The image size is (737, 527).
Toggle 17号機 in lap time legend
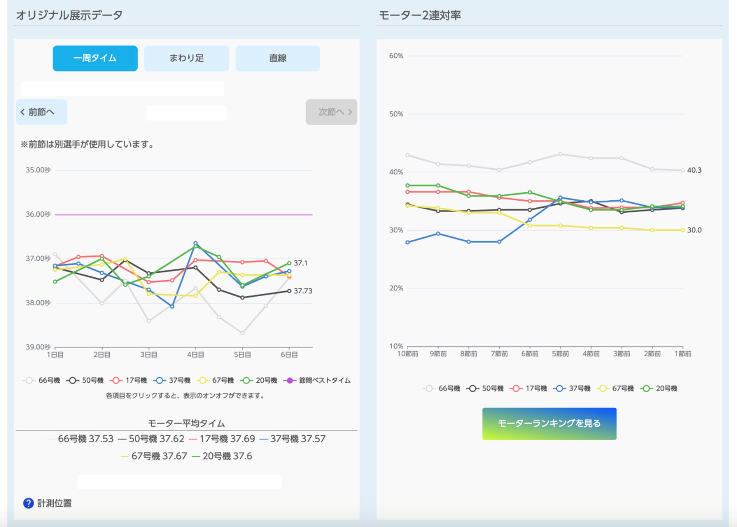(x=128, y=380)
